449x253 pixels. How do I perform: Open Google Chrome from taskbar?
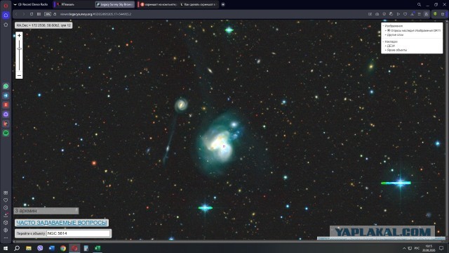point(63,248)
